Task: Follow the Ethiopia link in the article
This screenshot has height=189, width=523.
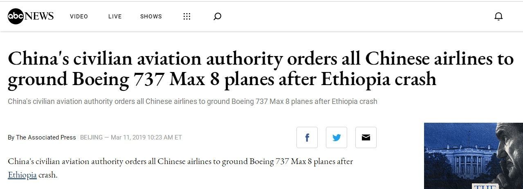Action: click(x=22, y=175)
